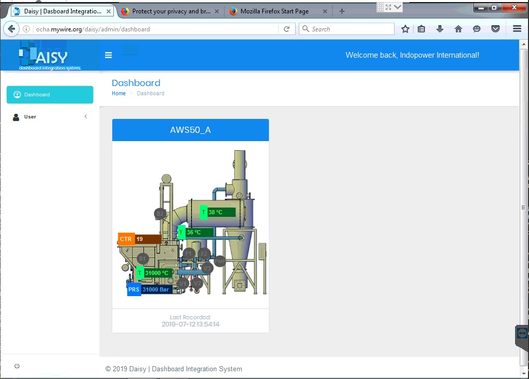Bookmark this page with star icon
The height and width of the screenshot is (379, 529).
point(405,29)
